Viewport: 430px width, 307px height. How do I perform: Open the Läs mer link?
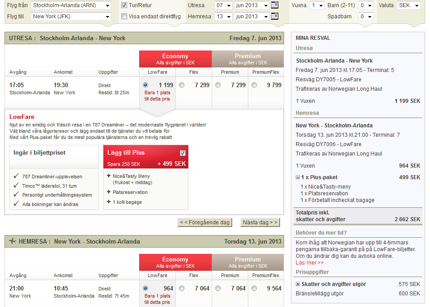pos(310,263)
